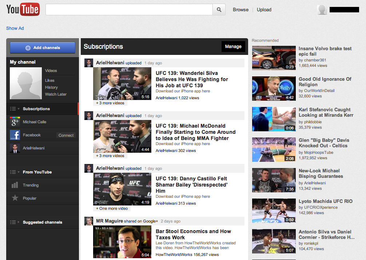Click MR Maguire name in feed
Image resolution: width=366 pixels, height=260 pixels.
pos(110,221)
